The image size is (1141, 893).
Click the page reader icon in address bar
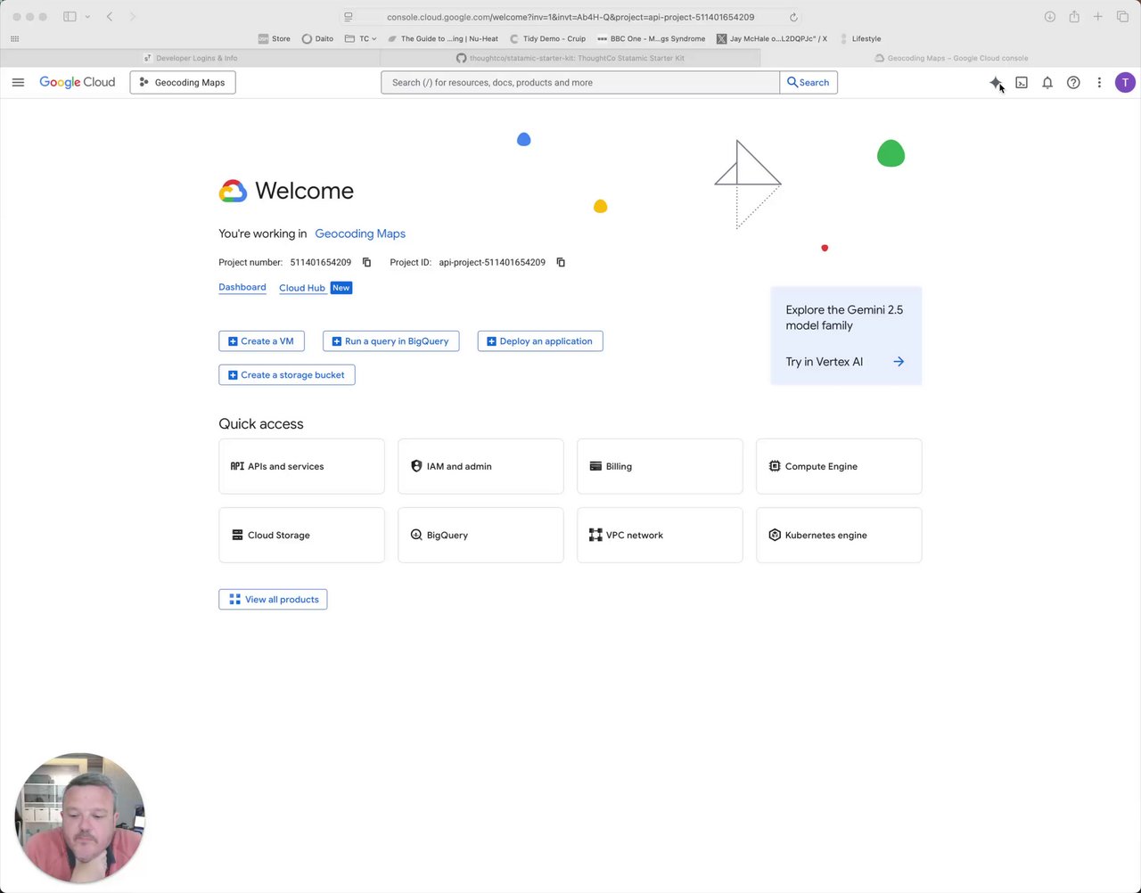[349, 17]
